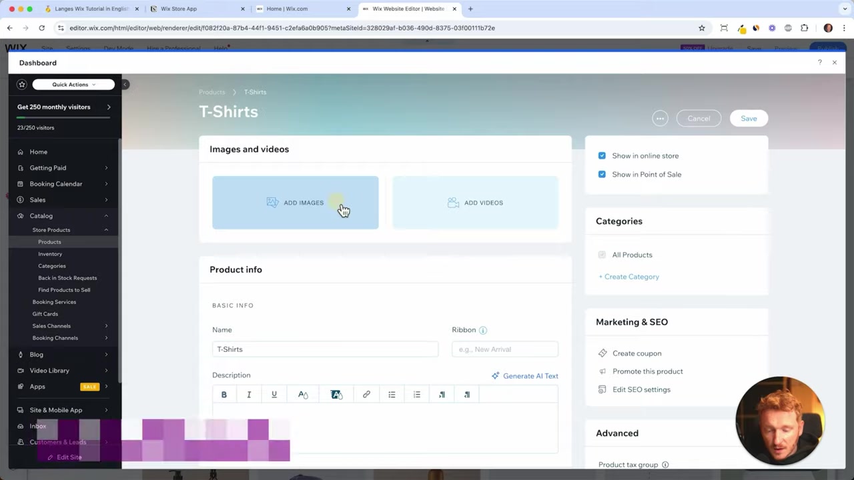
Task: Open Inventory under Store Products
Action: pos(50,254)
